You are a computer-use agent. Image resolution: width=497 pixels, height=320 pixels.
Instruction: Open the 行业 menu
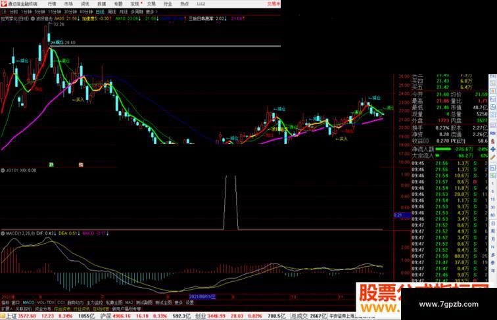[168, 4]
